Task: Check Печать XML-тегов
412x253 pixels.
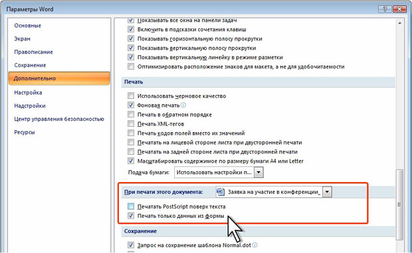Action: (x=131, y=124)
